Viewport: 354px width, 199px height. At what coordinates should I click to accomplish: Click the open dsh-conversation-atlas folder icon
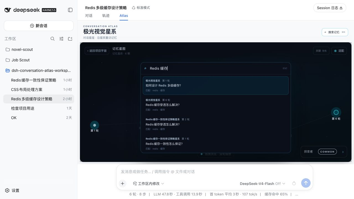pos(8,70)
